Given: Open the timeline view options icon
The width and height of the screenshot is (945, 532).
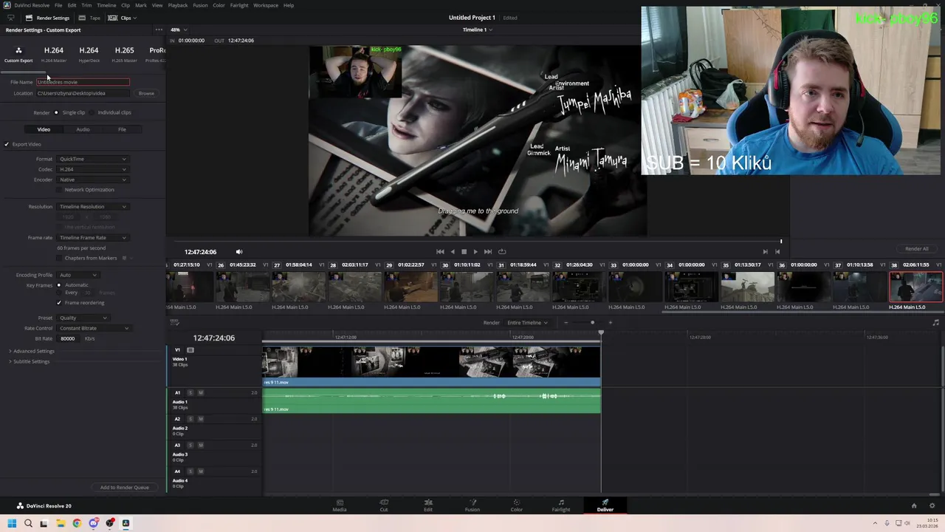Looking at the screenshot, I should coord(174,322).
